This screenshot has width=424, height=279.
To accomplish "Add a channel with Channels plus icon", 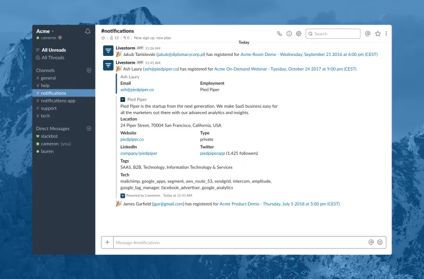I will (89, 70).
